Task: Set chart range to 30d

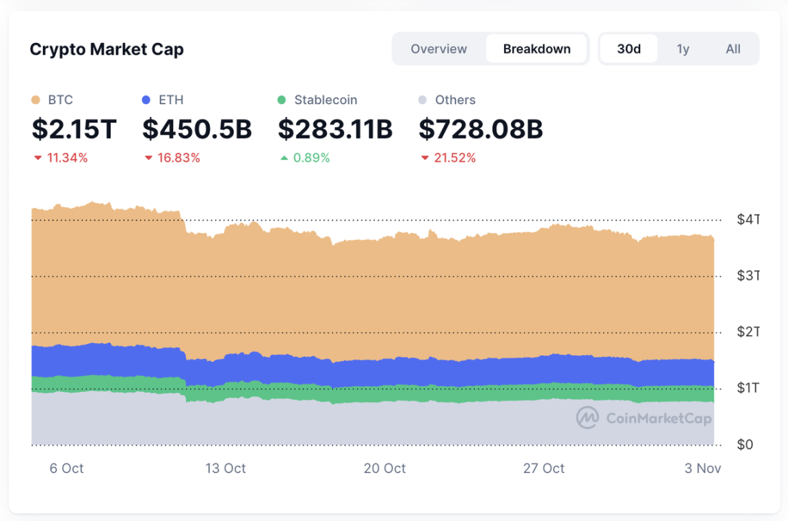Action: coord(629,49)
